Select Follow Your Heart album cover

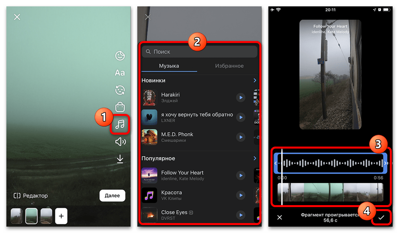coord(149,175)
